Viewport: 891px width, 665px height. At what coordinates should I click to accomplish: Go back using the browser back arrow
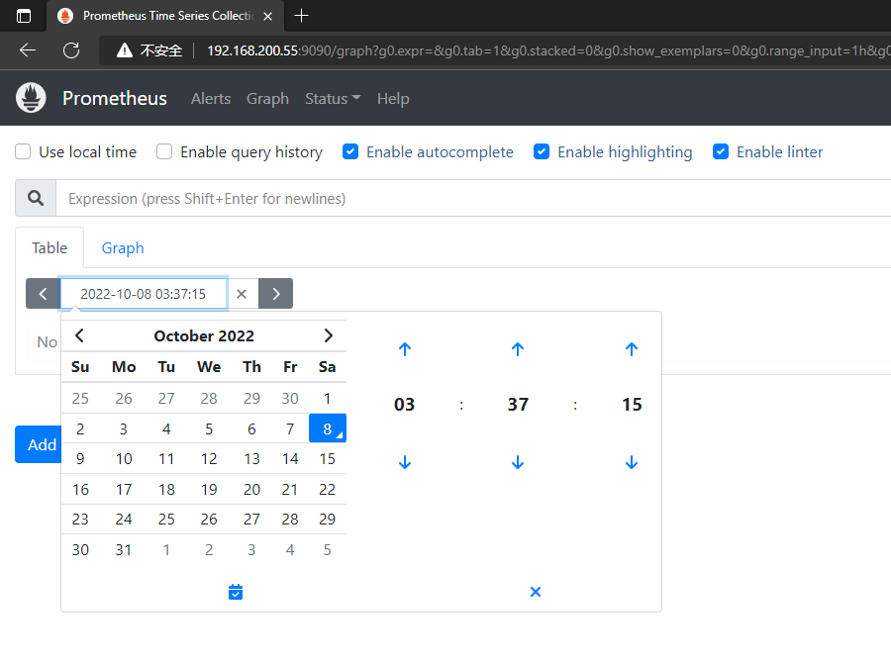[x=28, y=50]
